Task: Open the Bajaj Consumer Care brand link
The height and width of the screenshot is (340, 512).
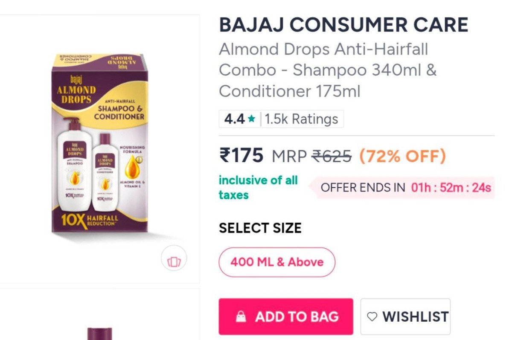Action: tap(343, 25)
